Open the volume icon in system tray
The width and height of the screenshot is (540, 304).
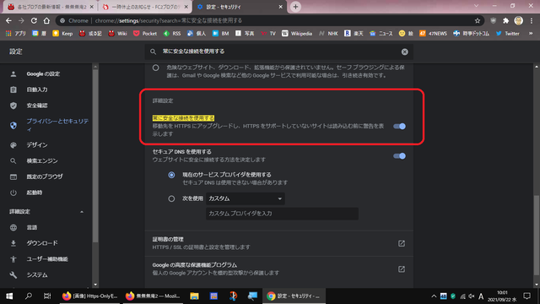(x=472, y=296)
